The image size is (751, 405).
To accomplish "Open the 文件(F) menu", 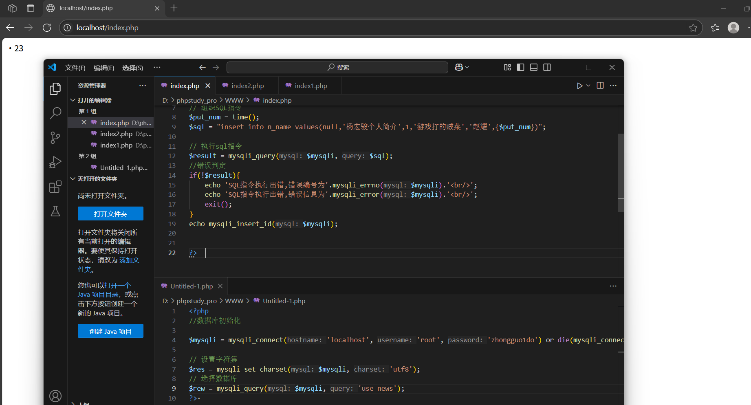I will tap(75, 68).
